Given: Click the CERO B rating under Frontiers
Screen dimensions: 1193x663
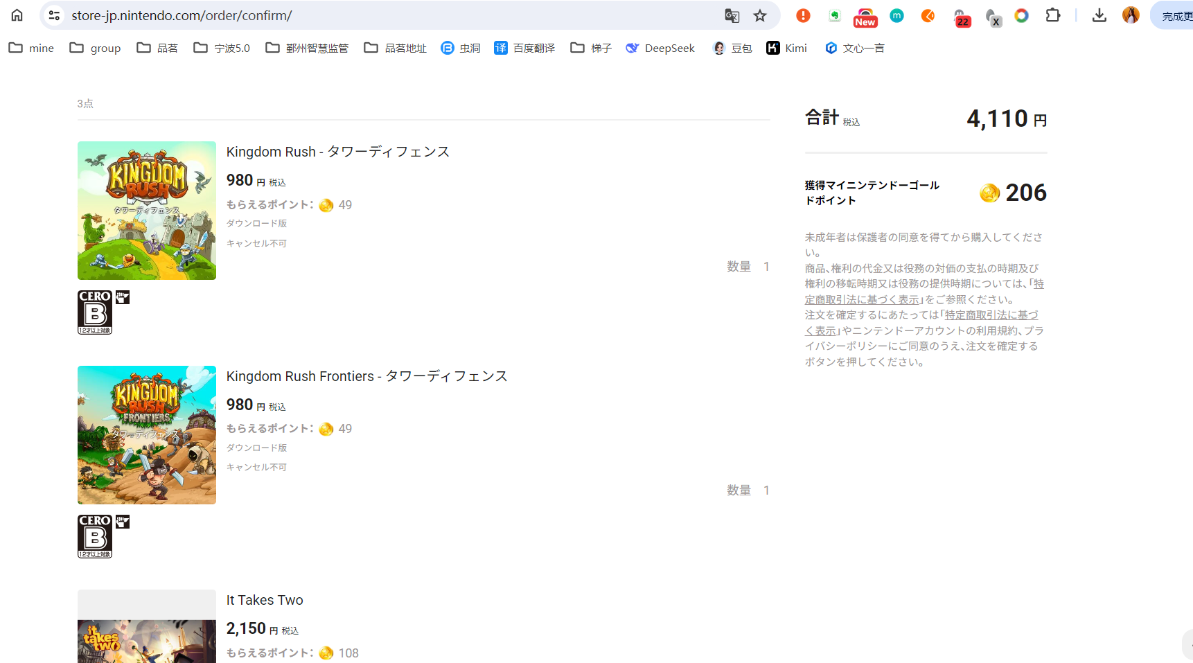Looking at the screenshot, I should click(95, 536).
